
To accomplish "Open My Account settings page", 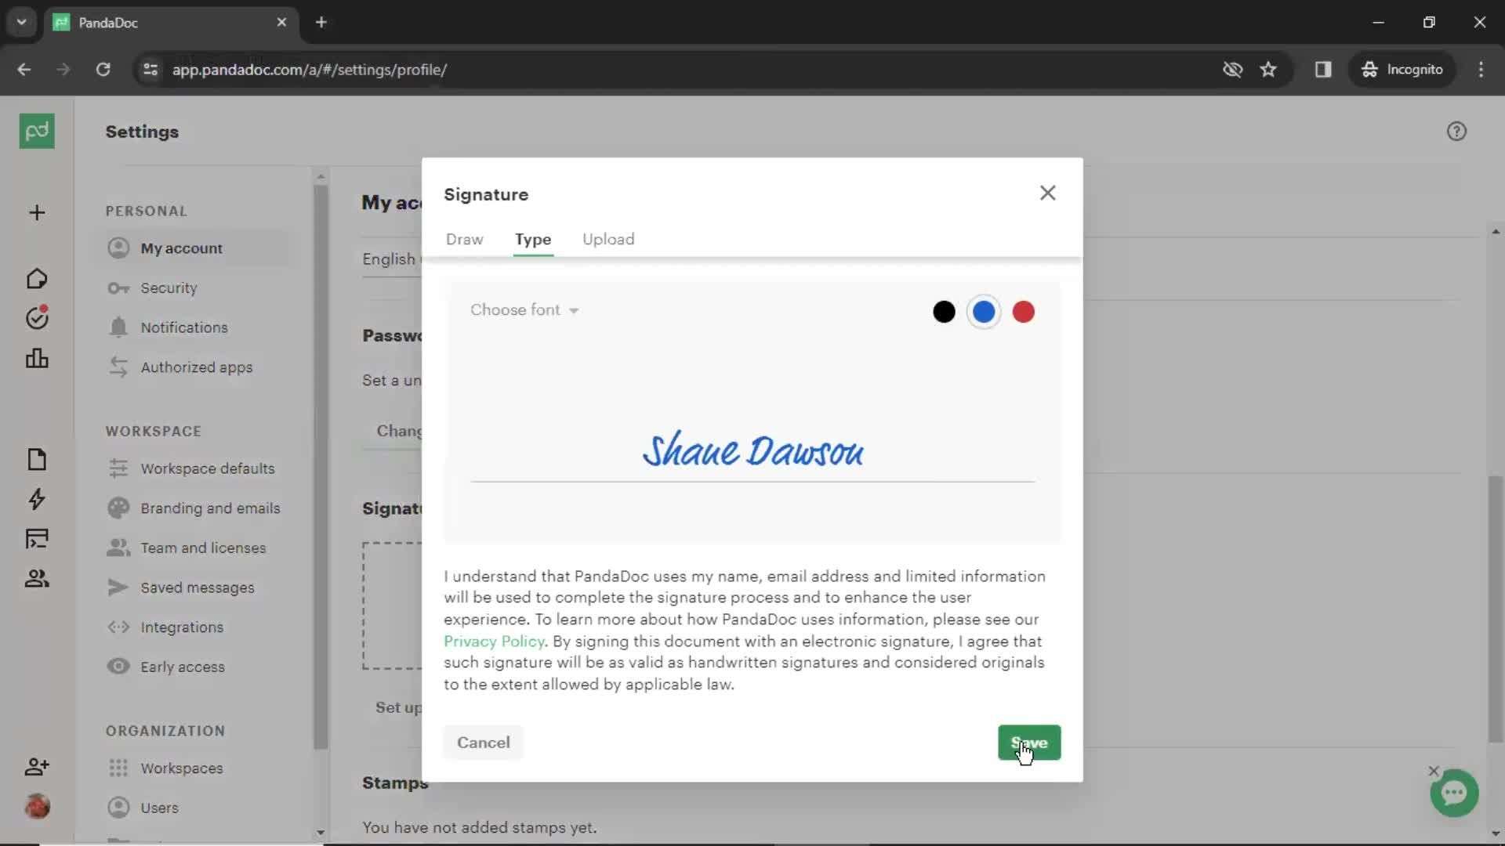I will click(181, 248).
